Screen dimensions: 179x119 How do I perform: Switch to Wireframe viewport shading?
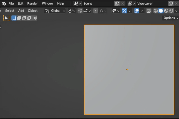tap(156, 11)
